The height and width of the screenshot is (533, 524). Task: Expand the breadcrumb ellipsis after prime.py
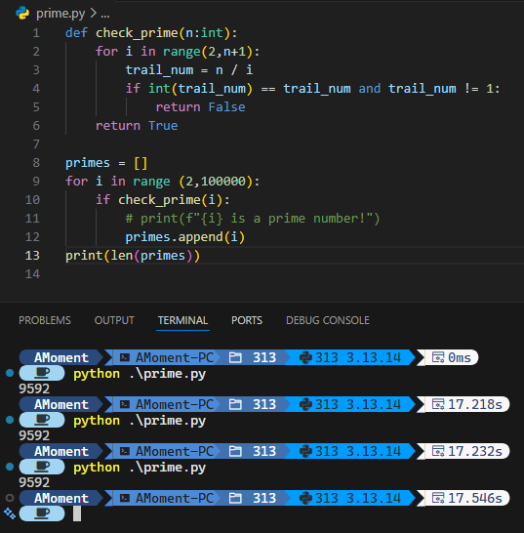[105, 15]
